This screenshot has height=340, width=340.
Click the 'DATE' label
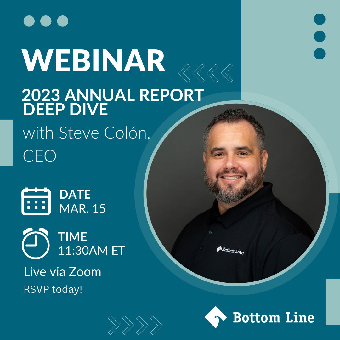(75, 194)
